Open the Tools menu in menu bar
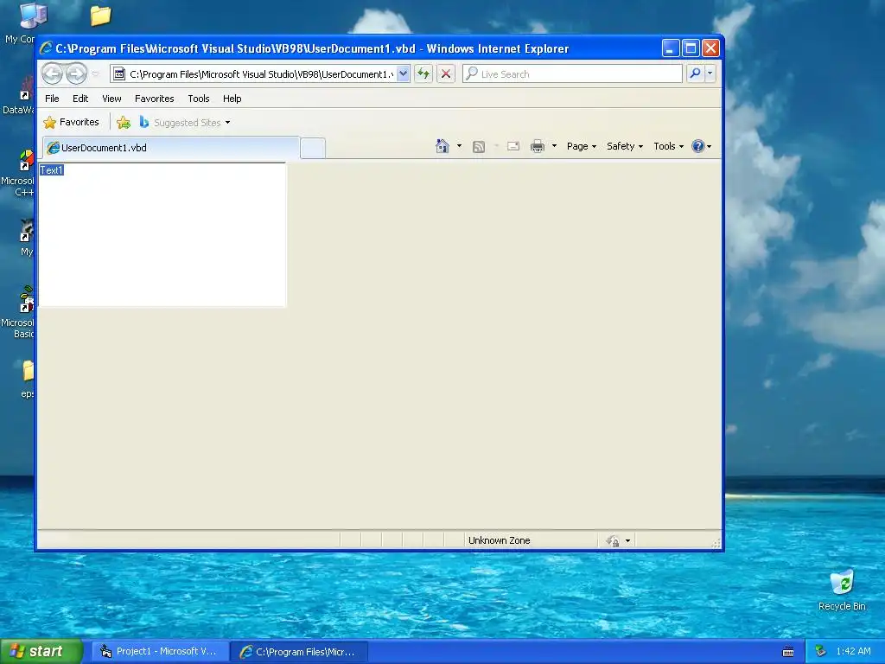This screenshot has width=885, height=664. (x=199, y=99)
